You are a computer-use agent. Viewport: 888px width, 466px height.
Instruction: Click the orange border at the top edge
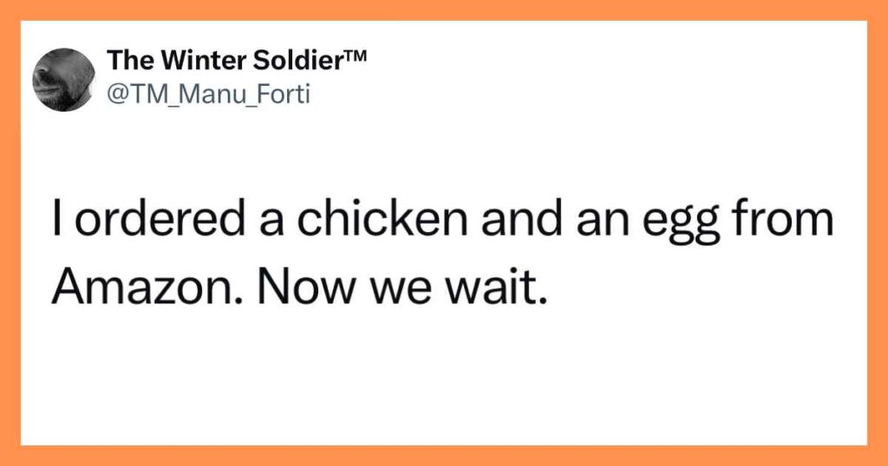(x=444, y=9)
